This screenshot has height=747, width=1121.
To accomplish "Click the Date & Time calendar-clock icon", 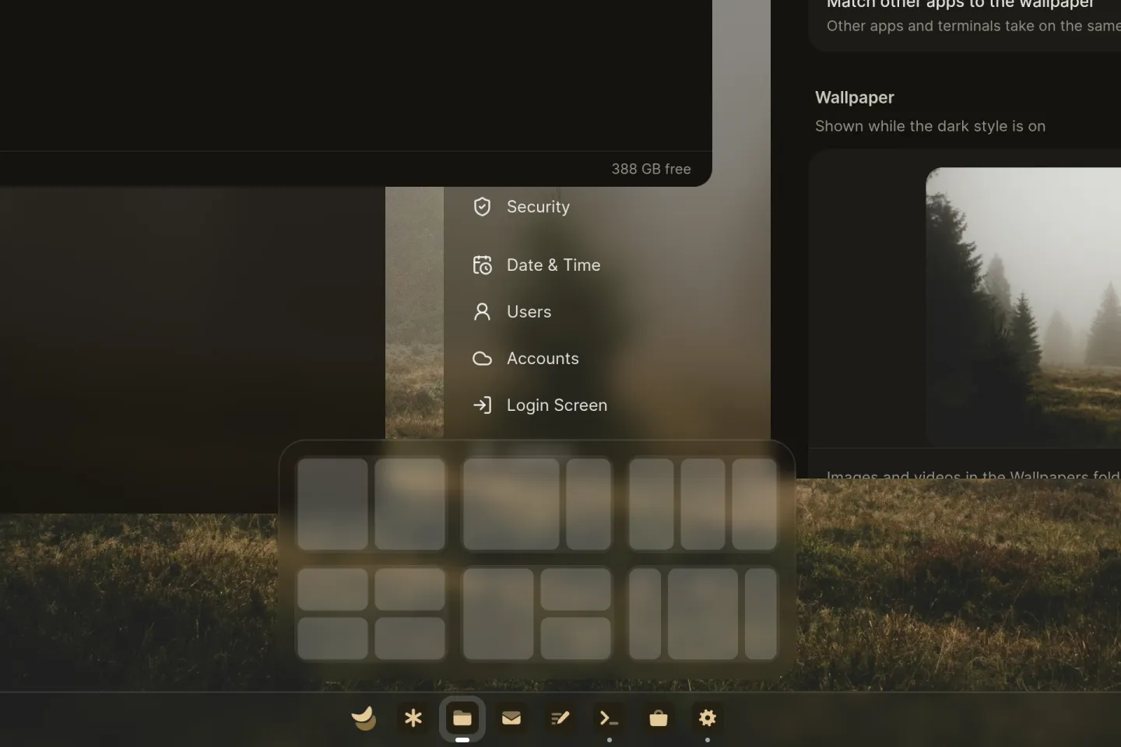I will (482, 265).
